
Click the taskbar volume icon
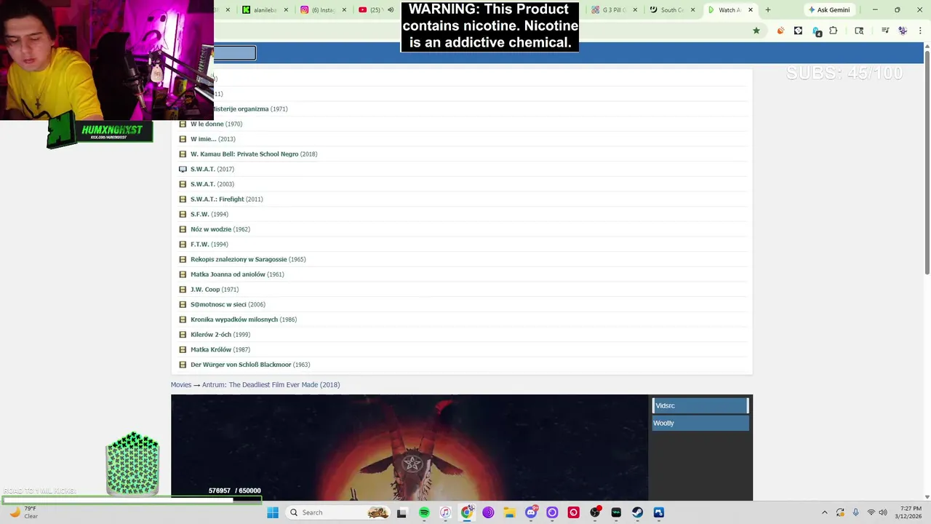coord(883,512)
